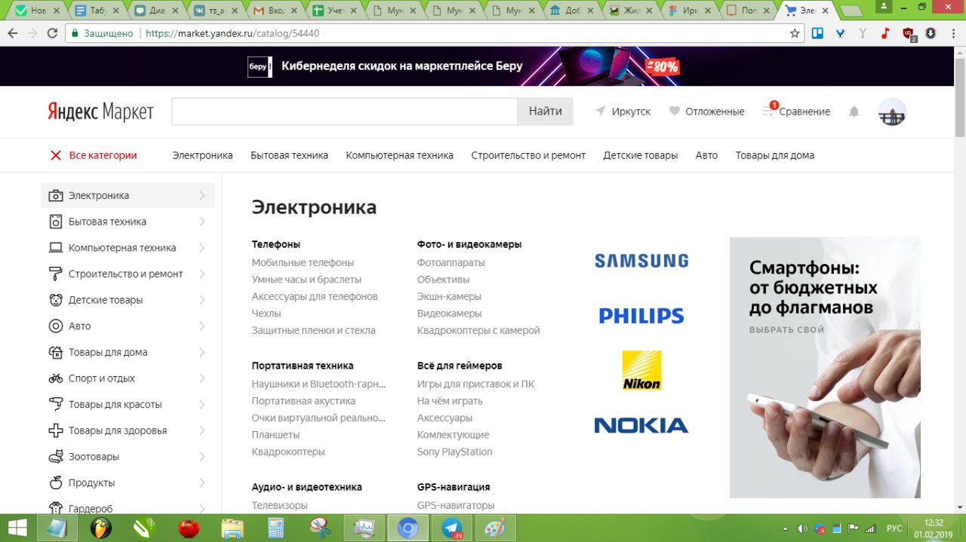Image resolution: width=966 pixels, height=542 pixels.
Task: Click paint roller icon for Строительство и ремонт
Action: coord(56,274)
